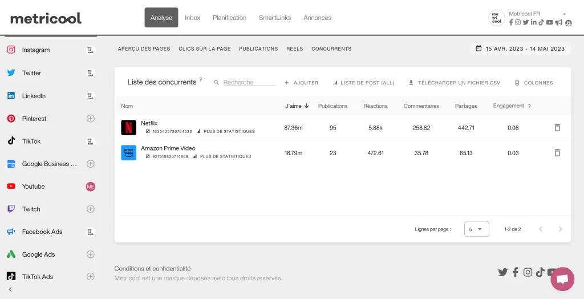Open Netflix Plus de statistiques link
This screenshot has width=584, height=299.
tap(226, 131)
